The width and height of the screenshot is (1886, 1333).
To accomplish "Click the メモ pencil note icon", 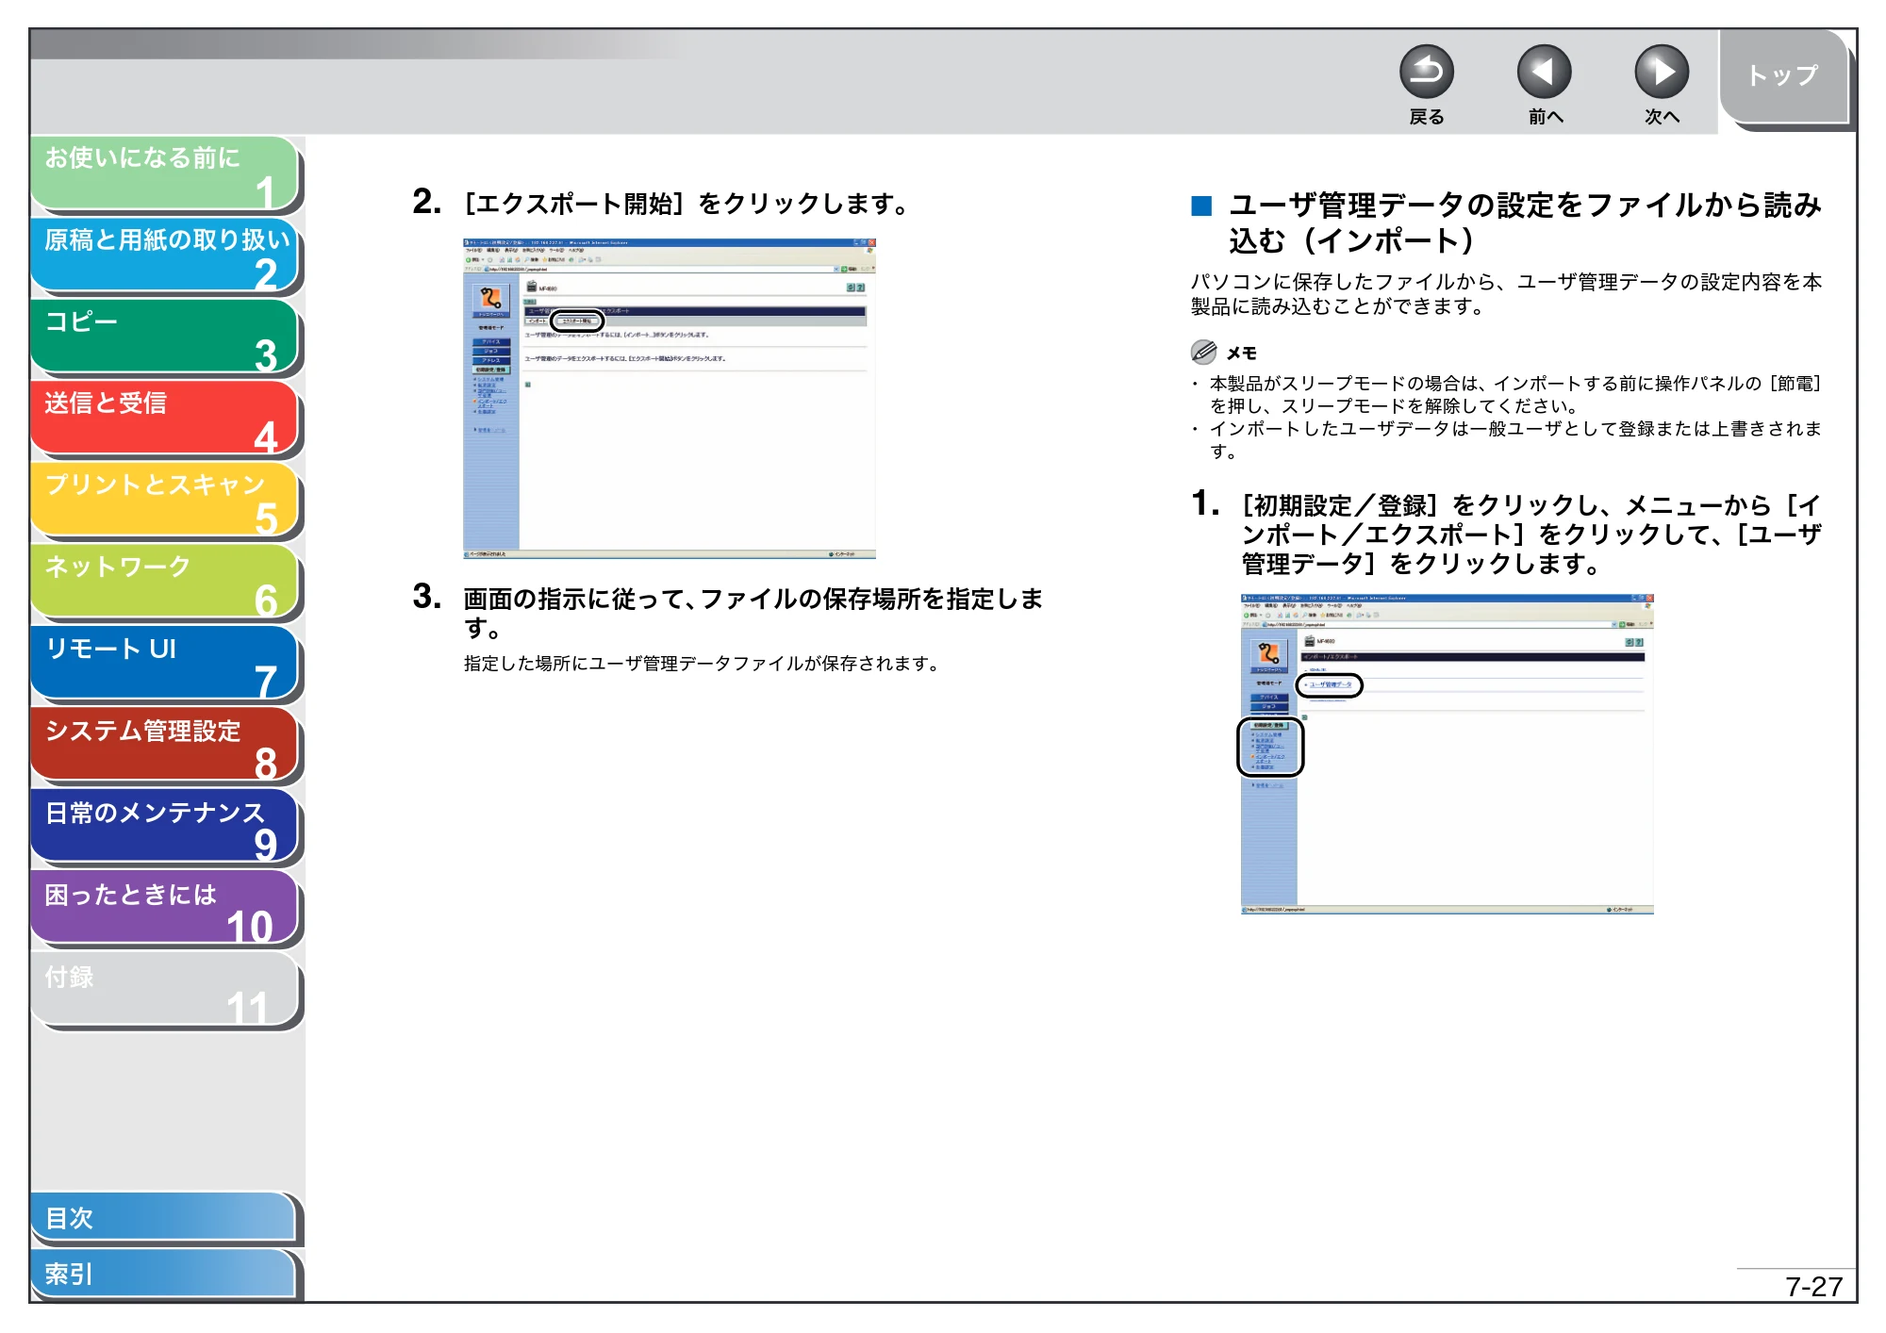I will (1203, 353).
